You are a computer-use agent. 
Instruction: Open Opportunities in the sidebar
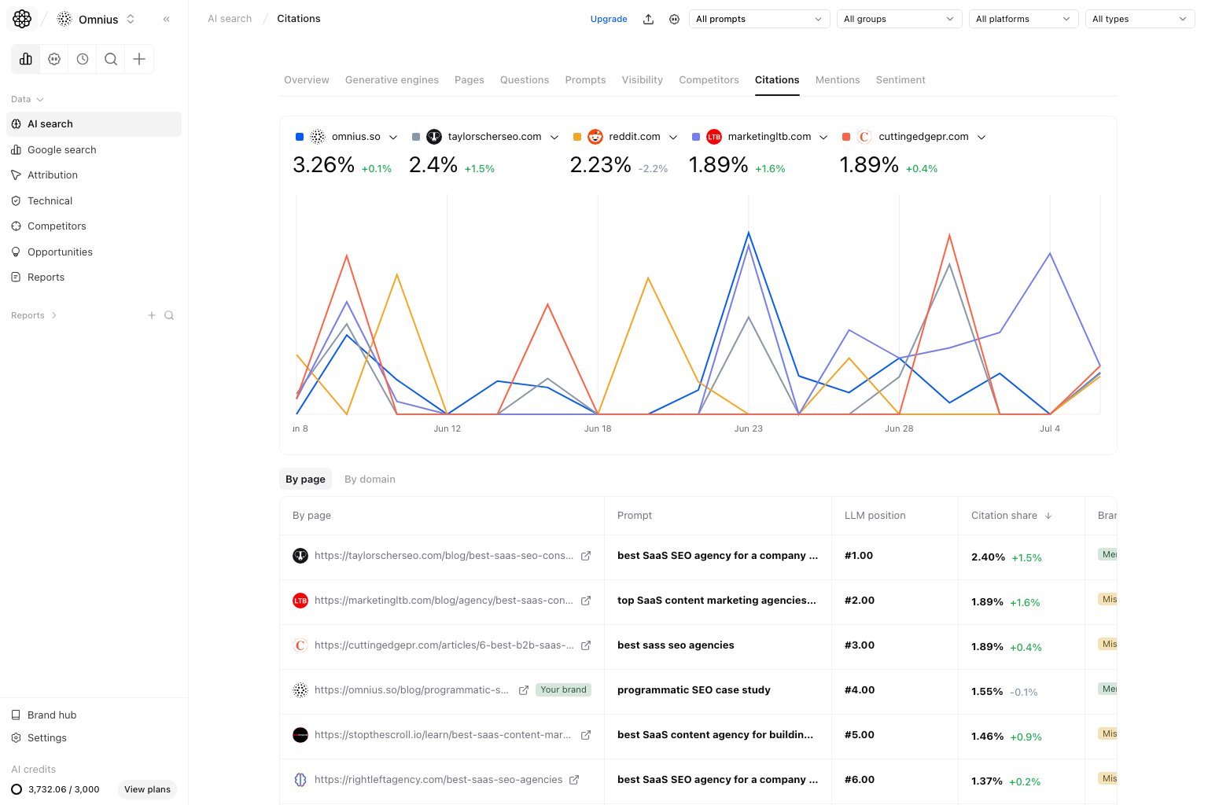[x=94, y=252]
